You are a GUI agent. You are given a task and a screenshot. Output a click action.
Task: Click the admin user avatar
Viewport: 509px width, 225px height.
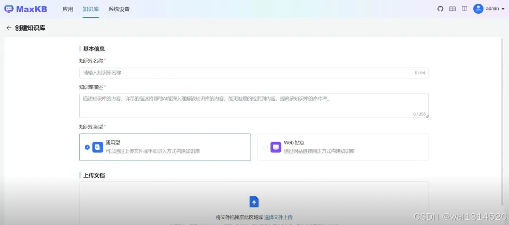click(478, 9)
